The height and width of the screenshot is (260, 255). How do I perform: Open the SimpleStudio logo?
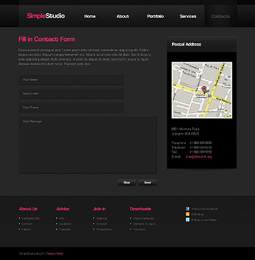pyautogui.click(x=46, y=16)
